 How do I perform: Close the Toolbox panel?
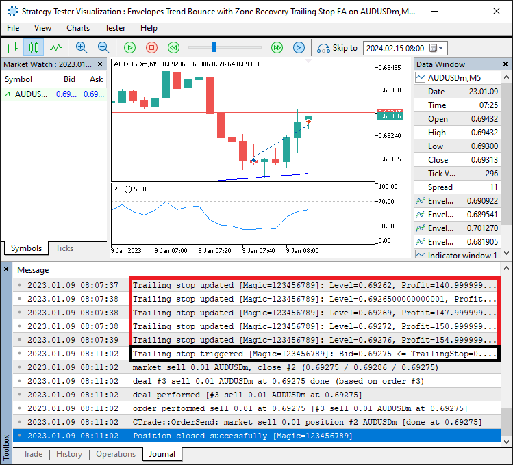pos(6,269)
